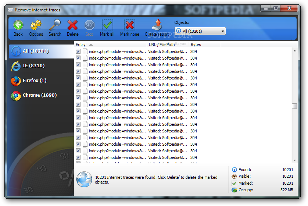Viewport: 308px width, 206px height.
Task: Click the Create report icon
Action: [x=157, y=25]
